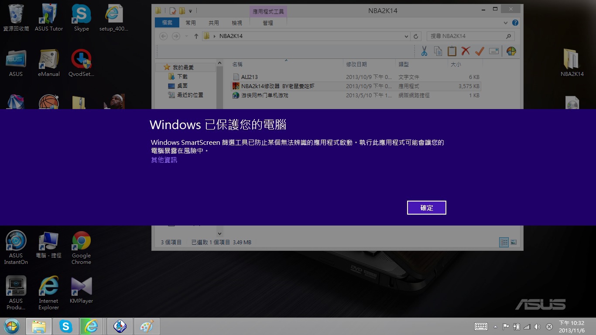Click the Explorer Back navigation arrow
The width and height of the screenshot is (596, 335).
[164, 36]
